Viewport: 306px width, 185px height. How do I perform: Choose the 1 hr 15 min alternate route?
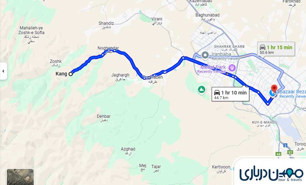coord(276,49)
